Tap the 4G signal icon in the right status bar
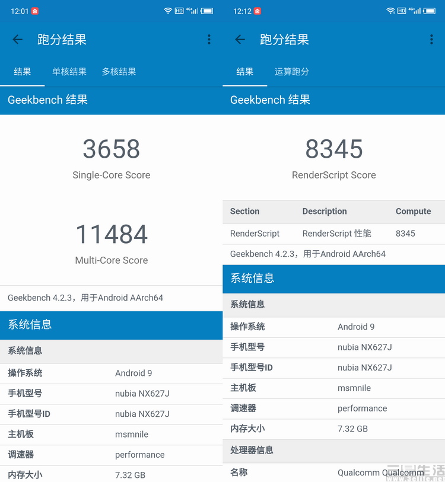The height and width of the screenshot is (482, 445). [x=414, y=11]
